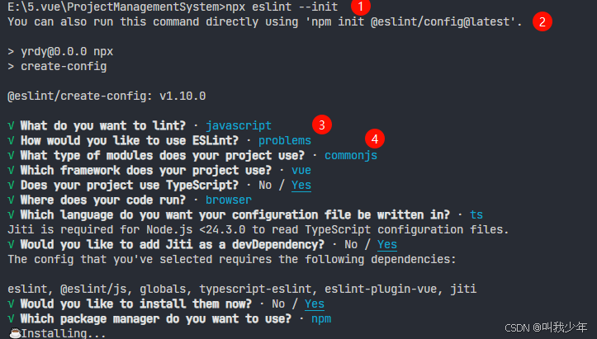Select the Yes option for TypeScript usage

point(301,186)
